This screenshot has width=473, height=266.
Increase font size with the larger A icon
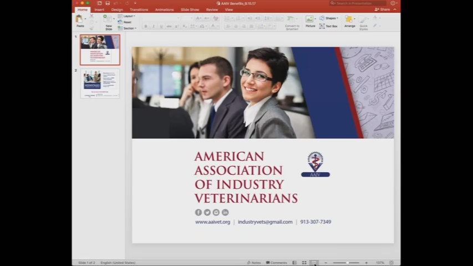(198, 18)
